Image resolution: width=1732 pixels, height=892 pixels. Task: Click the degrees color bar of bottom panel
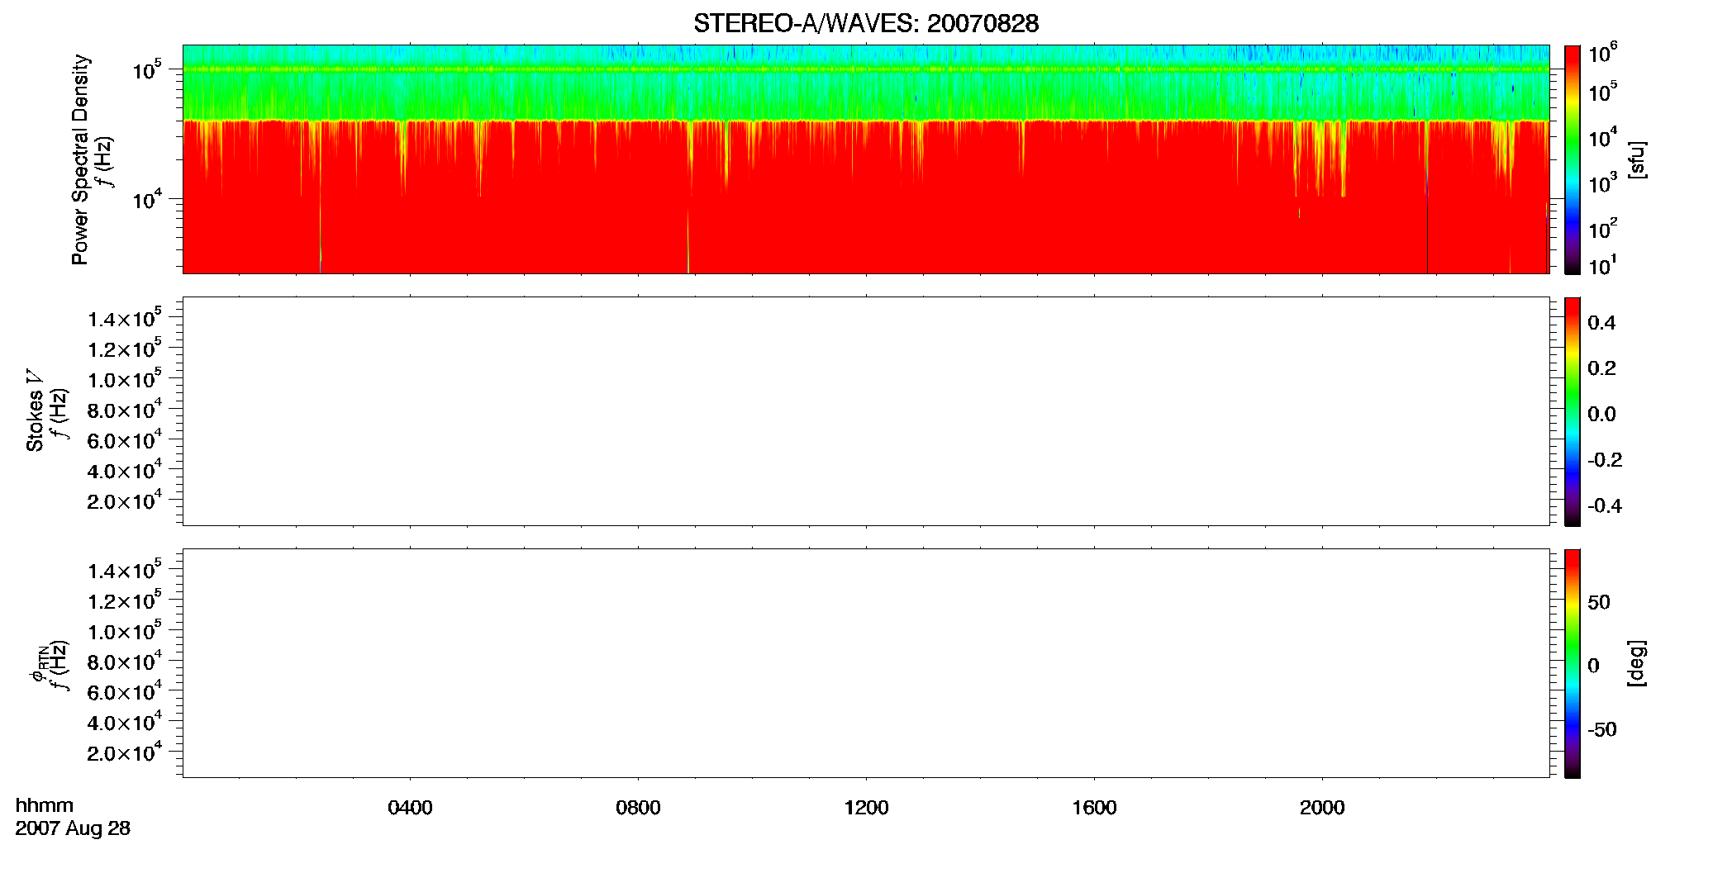[1573, 663]
